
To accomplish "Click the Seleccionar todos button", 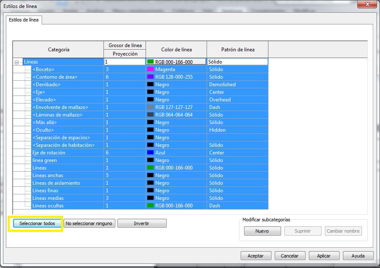I will pyautogui.click(x=37, y=223).
